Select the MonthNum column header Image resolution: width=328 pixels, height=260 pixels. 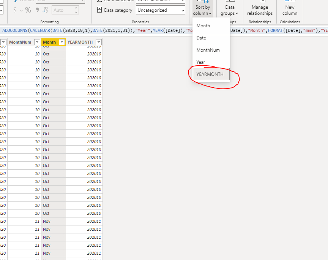[x=20, y=42]
